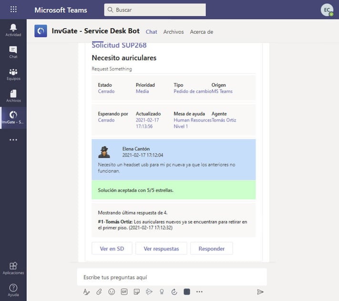Screen dimensions: 339x301
Task: Click 'Human Resources Nivel 1' value
Action: 193,123
